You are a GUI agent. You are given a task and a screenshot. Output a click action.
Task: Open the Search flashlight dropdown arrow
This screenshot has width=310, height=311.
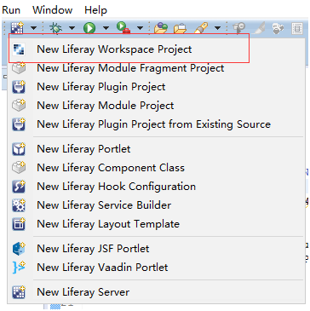point(218,28)
